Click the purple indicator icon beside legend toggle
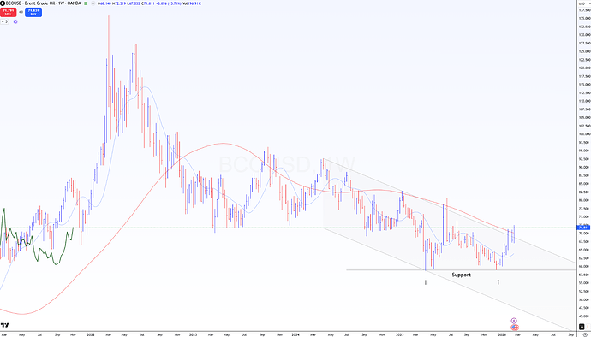This screenshot has height=337, width=591. pos(15,22)
